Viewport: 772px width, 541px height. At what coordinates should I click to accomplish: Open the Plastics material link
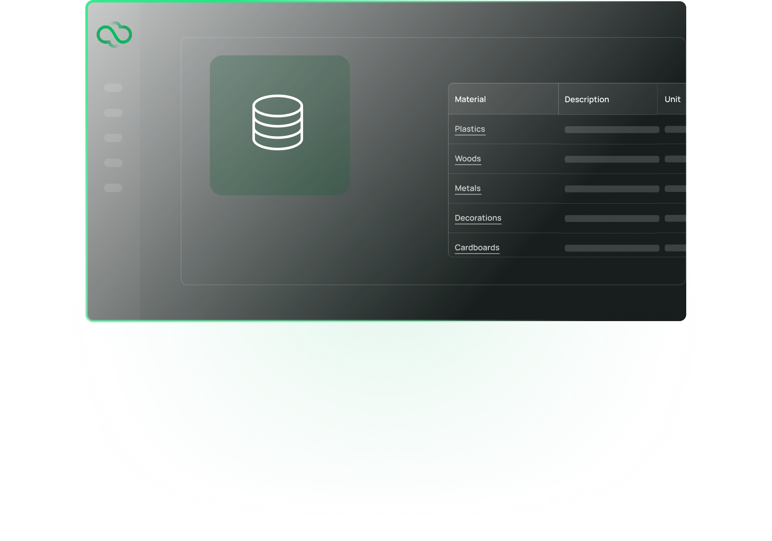coord(470,129)
